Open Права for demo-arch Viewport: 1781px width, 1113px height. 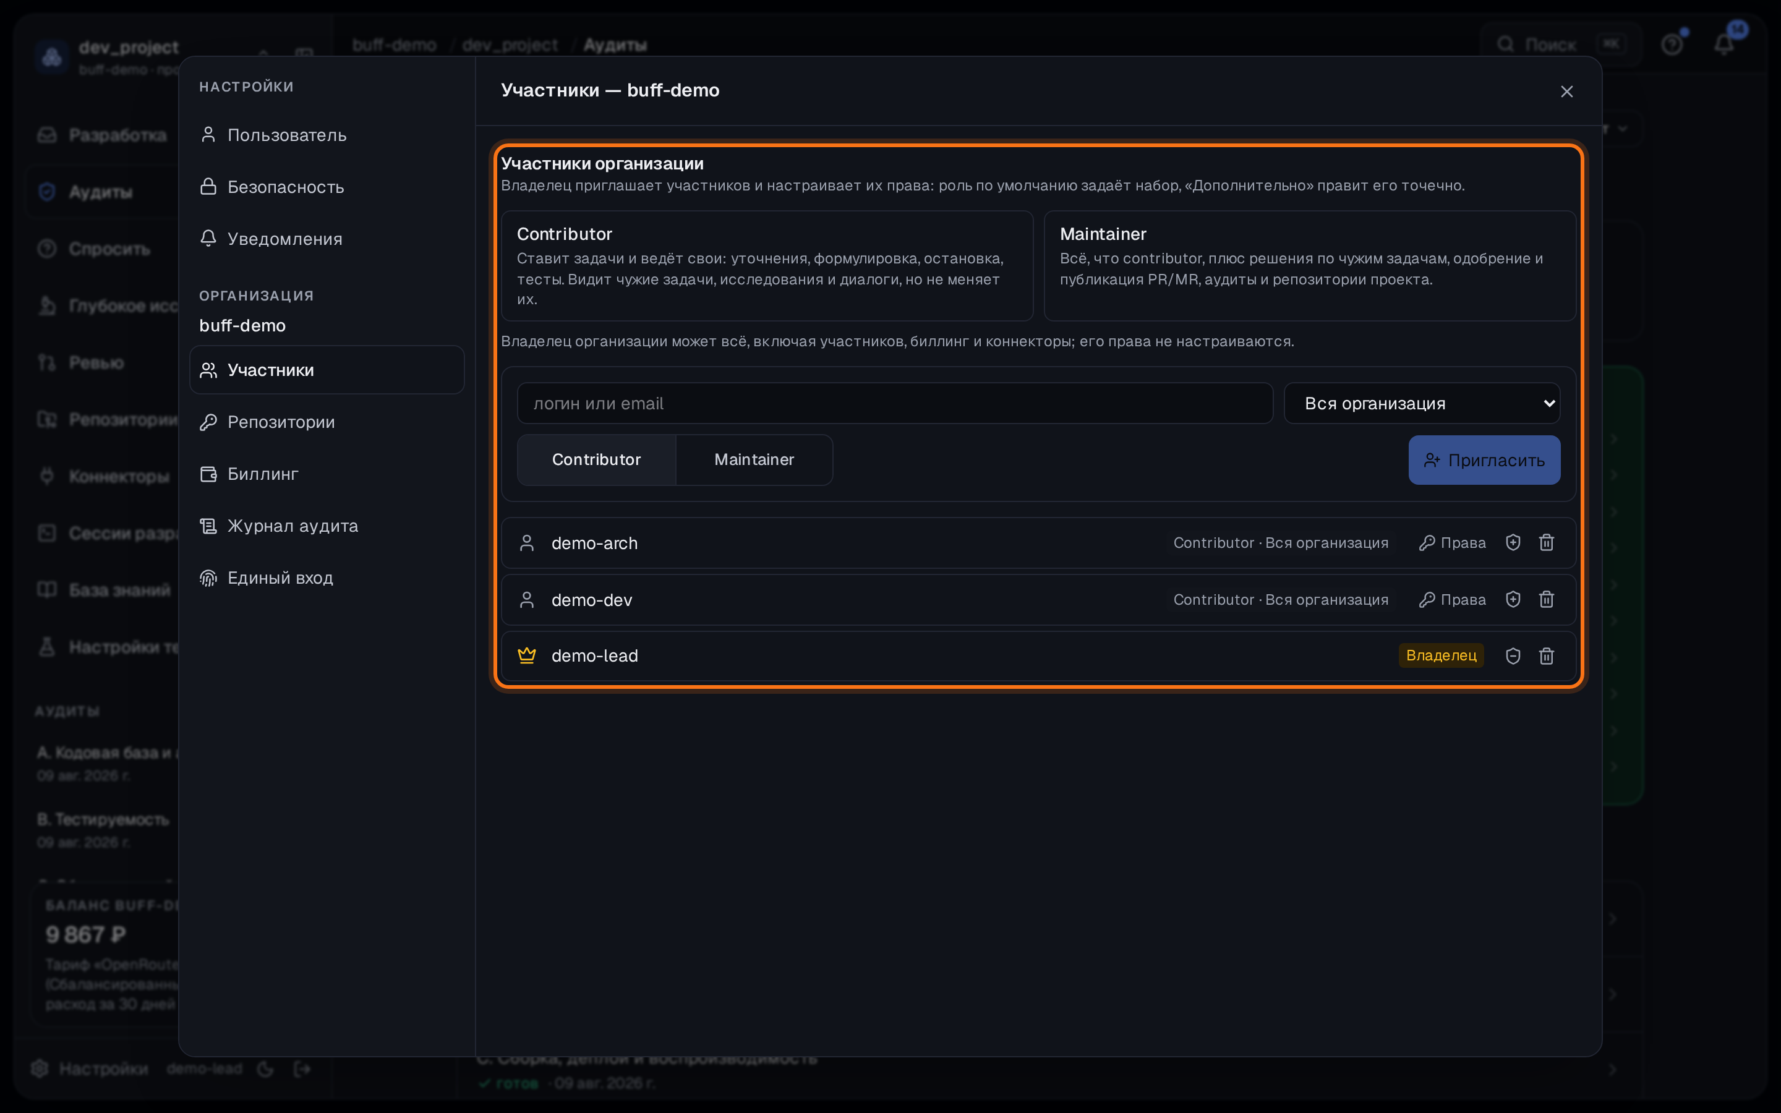click(1452, 542)
